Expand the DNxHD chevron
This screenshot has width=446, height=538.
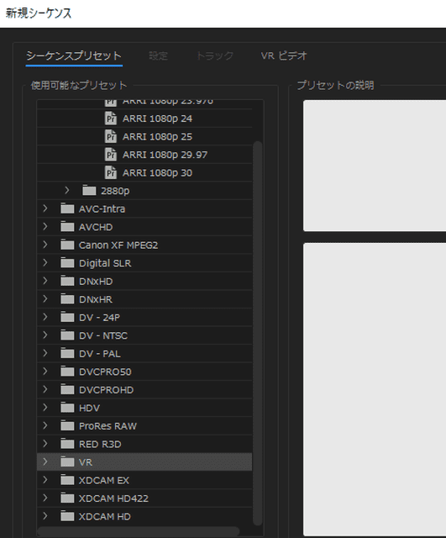coord(45,281)
